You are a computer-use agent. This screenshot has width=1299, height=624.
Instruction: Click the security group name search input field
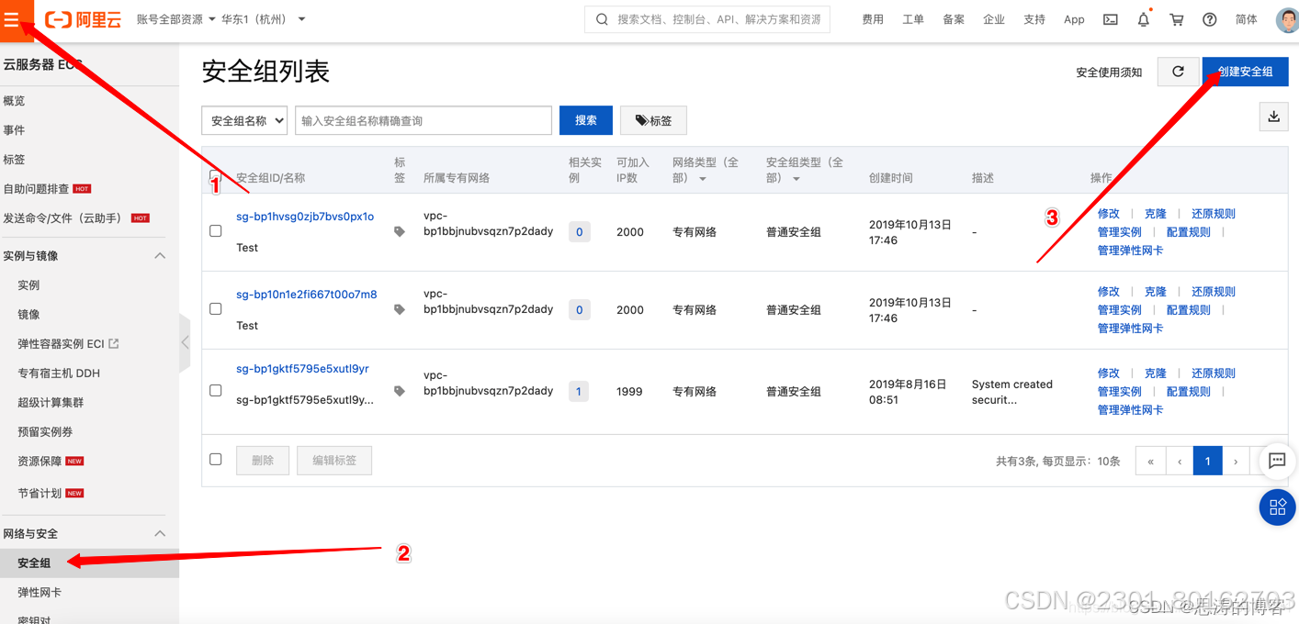pyautogui.click(x=423, y=120)
